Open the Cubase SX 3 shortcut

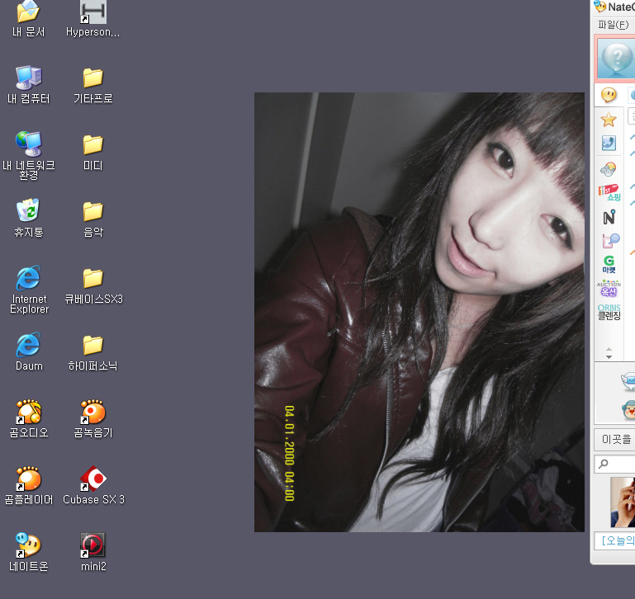pos(93,479)
